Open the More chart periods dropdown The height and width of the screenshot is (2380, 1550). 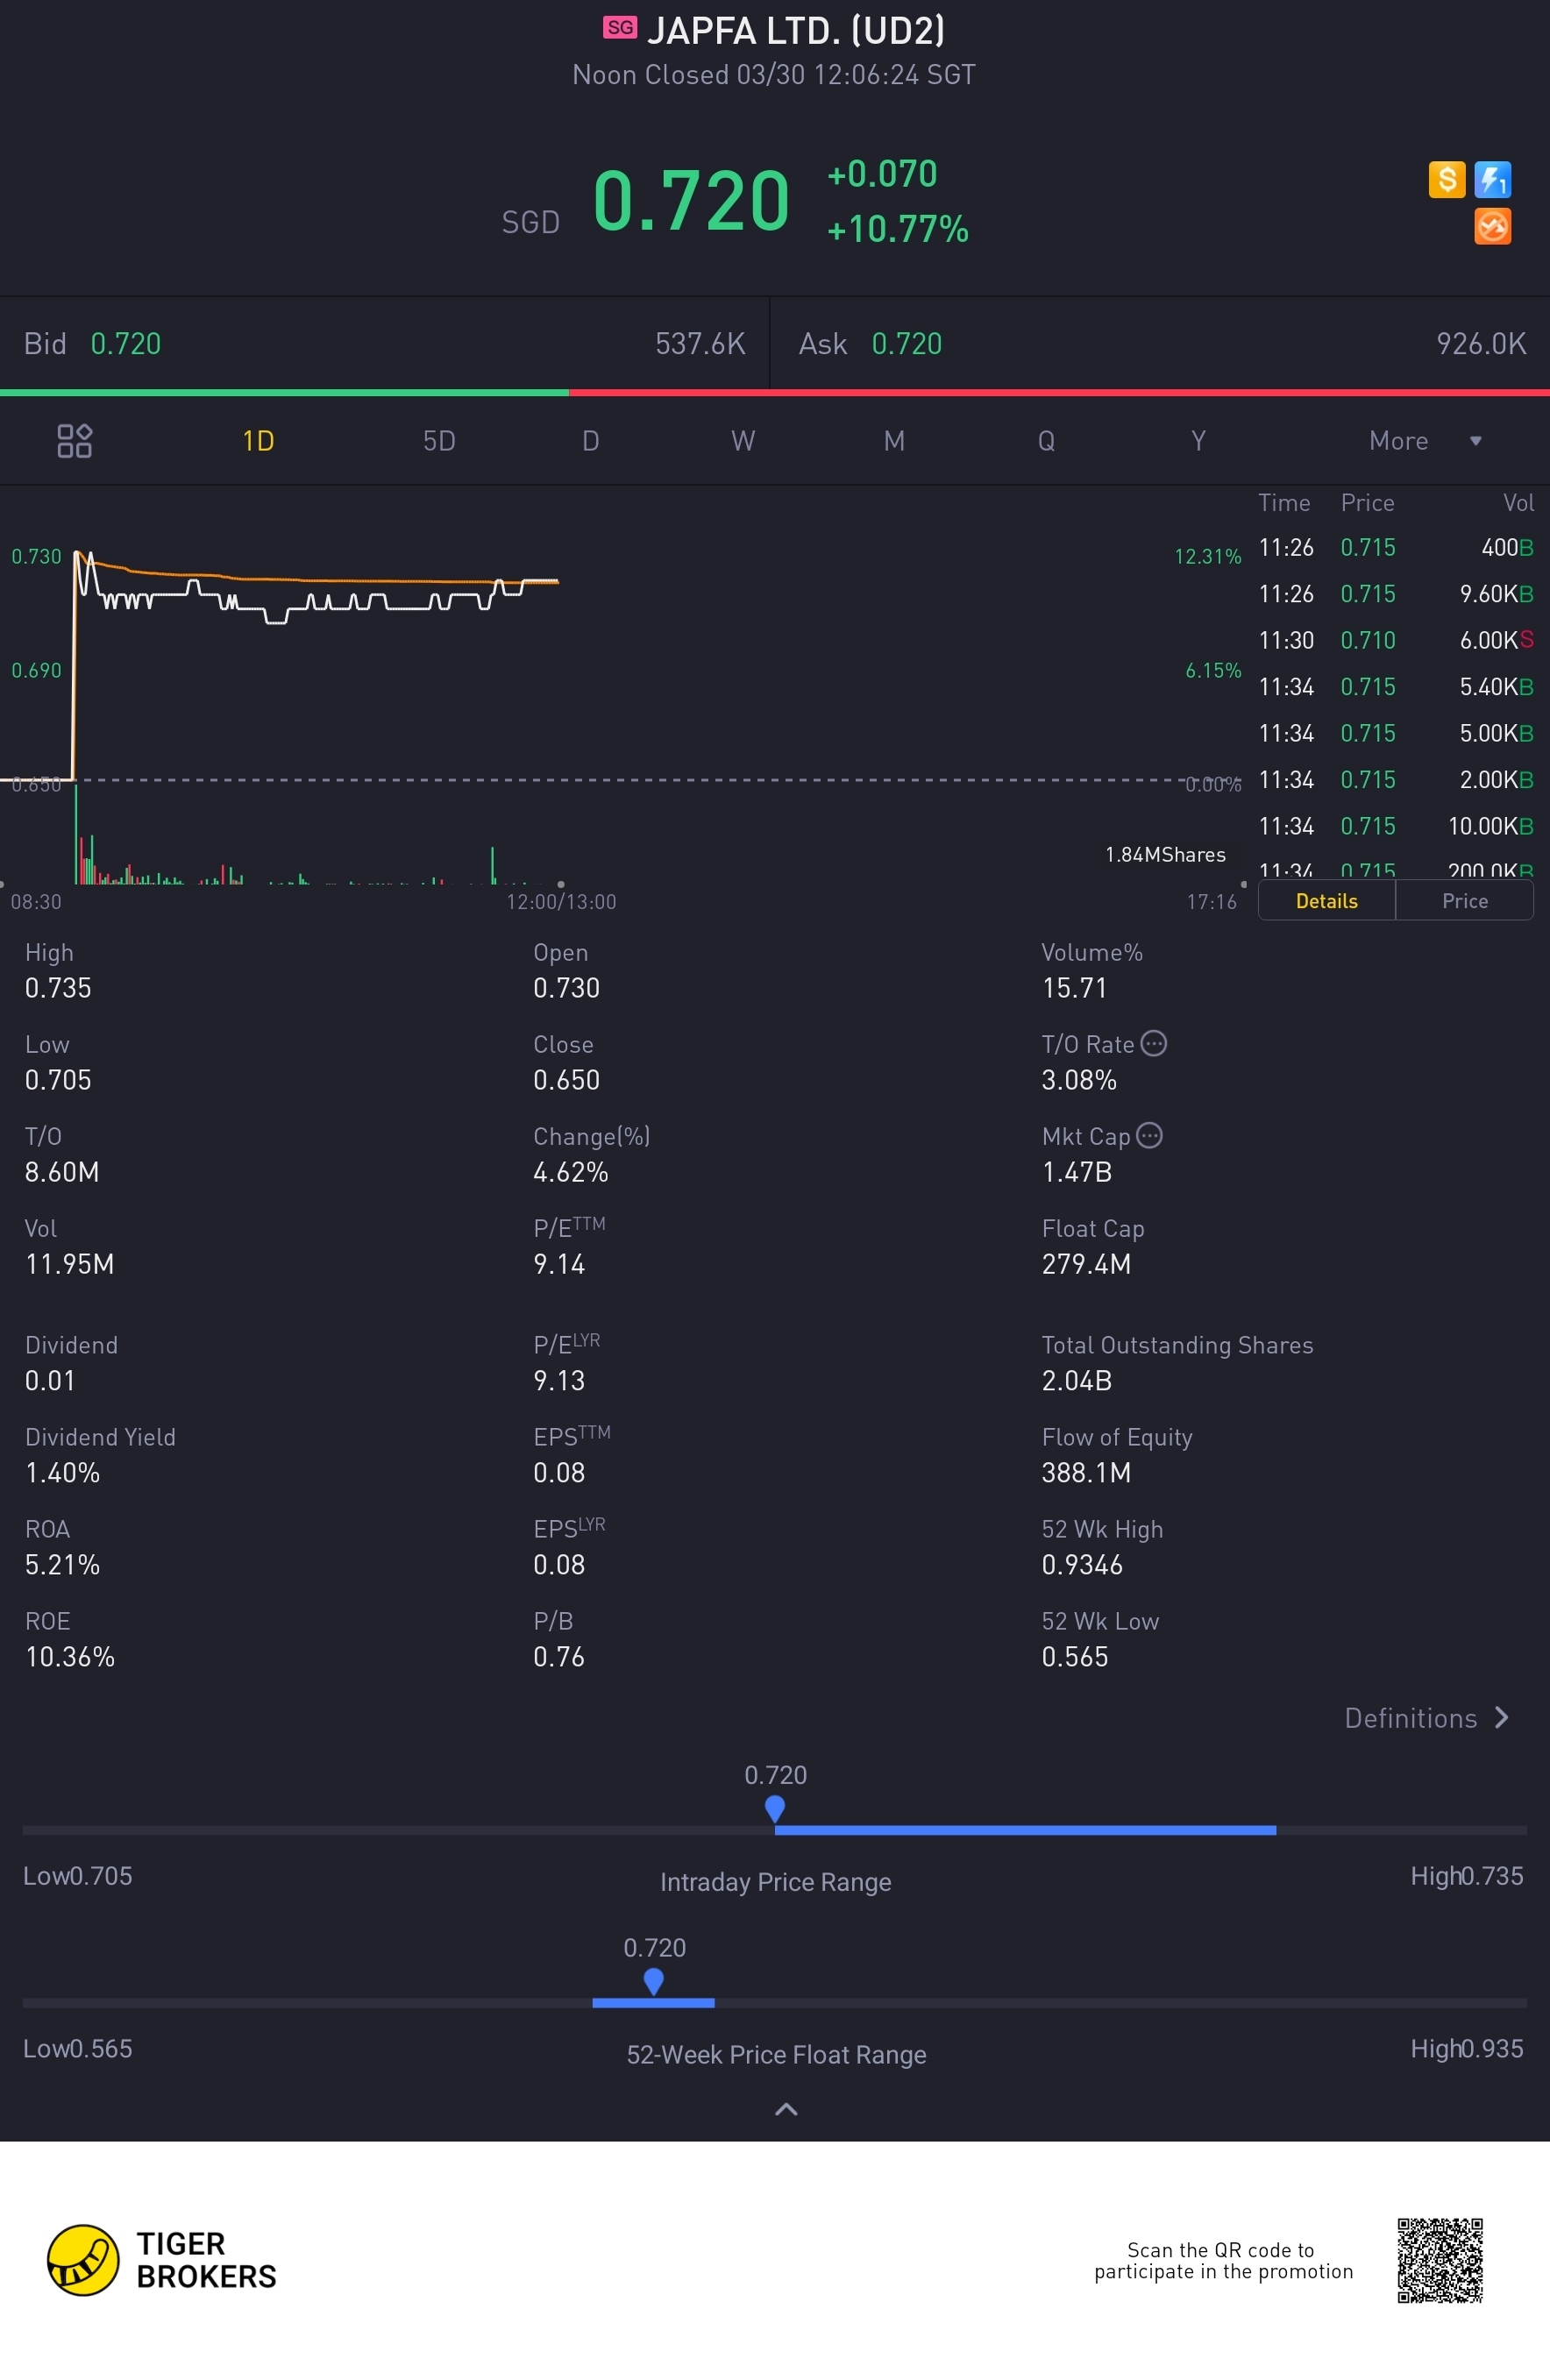point(1425,441)
